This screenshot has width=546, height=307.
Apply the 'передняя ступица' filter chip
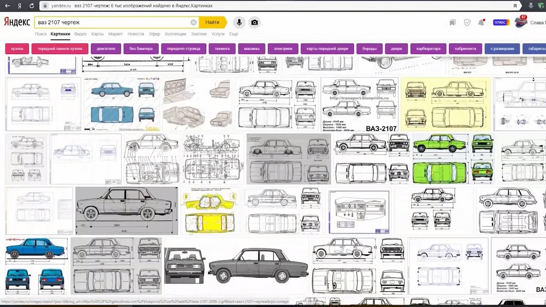click(184, 49)
